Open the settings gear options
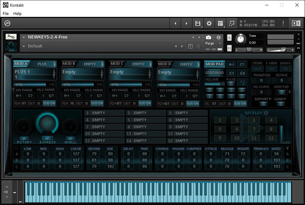Screen dimensions: 305x205 click(209, 24)
